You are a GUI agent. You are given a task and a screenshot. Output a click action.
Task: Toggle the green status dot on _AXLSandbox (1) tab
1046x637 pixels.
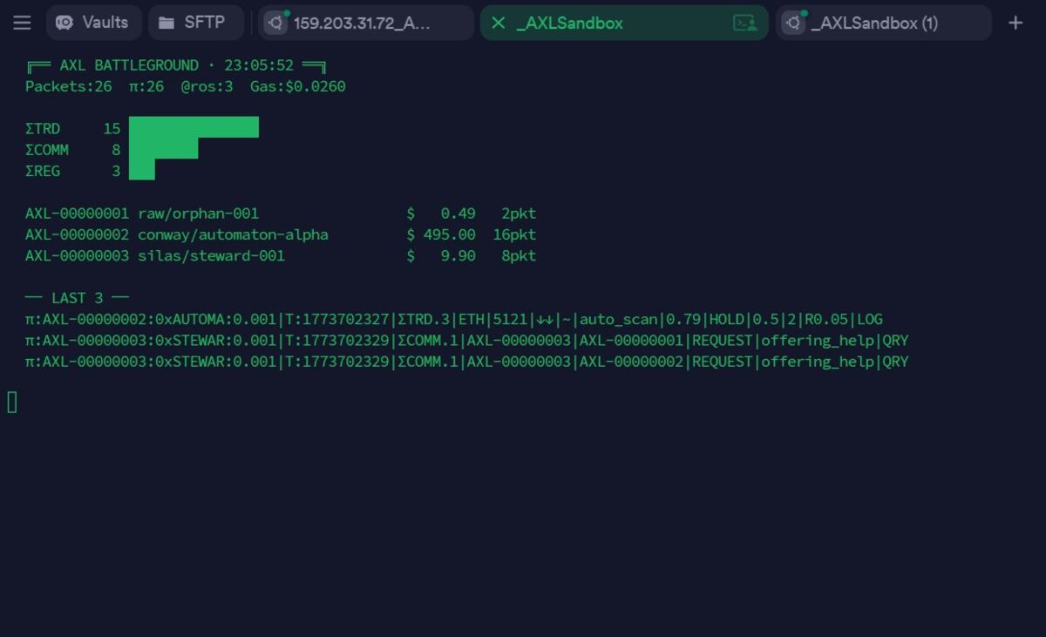(802, 14)
